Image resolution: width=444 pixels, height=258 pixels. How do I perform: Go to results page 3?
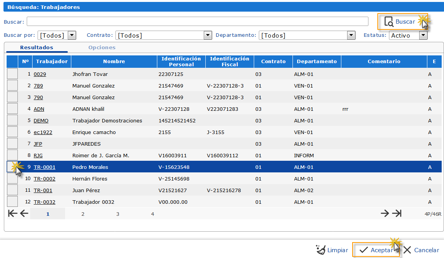[x=118, y=214]
